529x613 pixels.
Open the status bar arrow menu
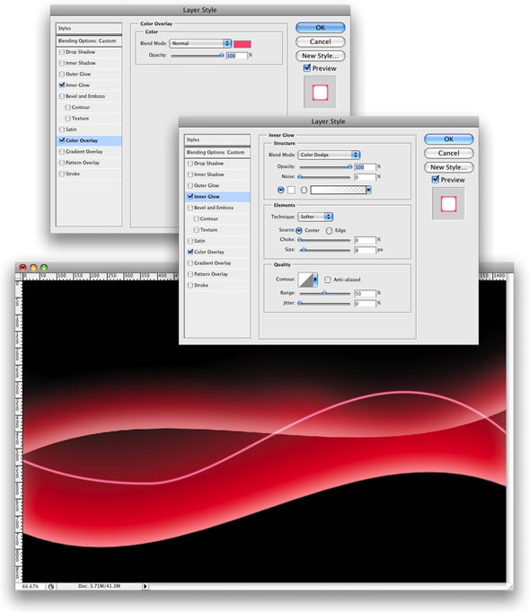coord(145,586)
